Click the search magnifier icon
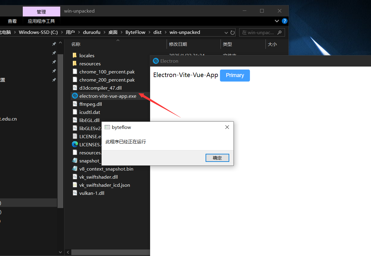 coord(279,32)
